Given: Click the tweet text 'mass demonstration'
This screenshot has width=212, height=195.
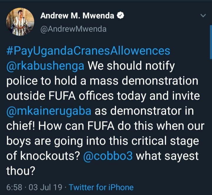Looking at the screenshot, I should (x=144, y=81).
